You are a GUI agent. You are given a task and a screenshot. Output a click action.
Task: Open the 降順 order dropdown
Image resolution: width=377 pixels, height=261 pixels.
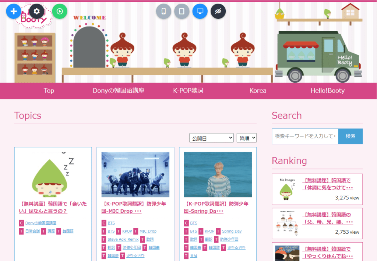246,138
